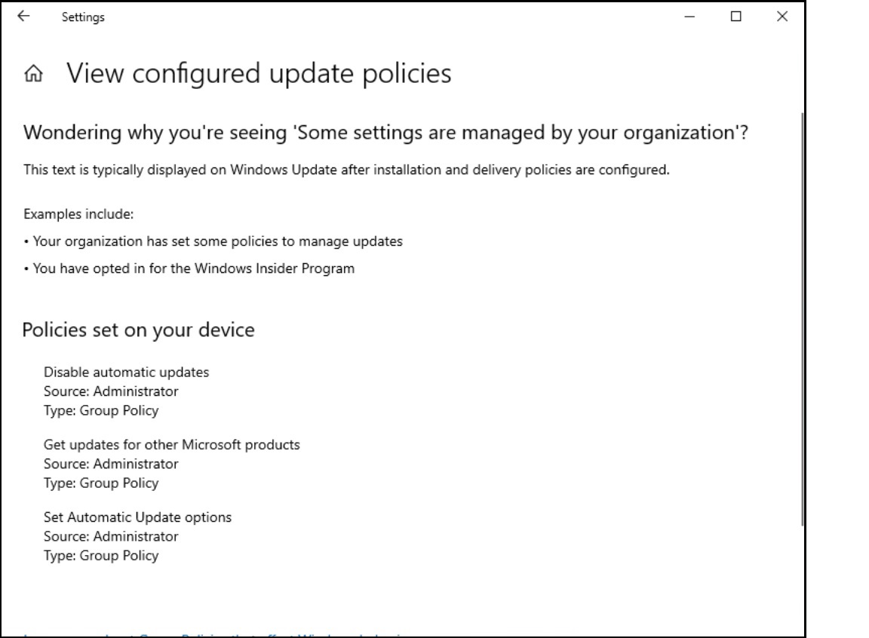Image resolution: width=869 pixels, height=638 pixels.
Task: Minimize the Settings window
Action: coord(689,17)
